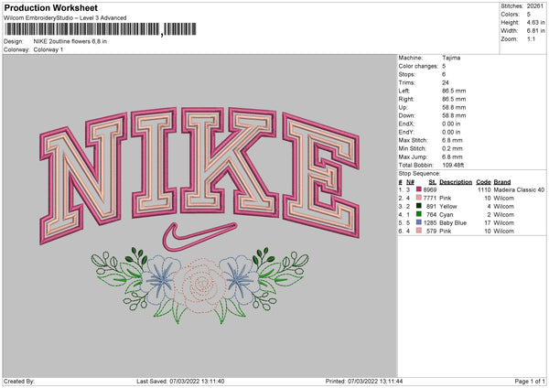This screenshot has height=388, width=549.
Task: Click the Total Bobbin value 109.48ft
Action: (x=453, y=165)
